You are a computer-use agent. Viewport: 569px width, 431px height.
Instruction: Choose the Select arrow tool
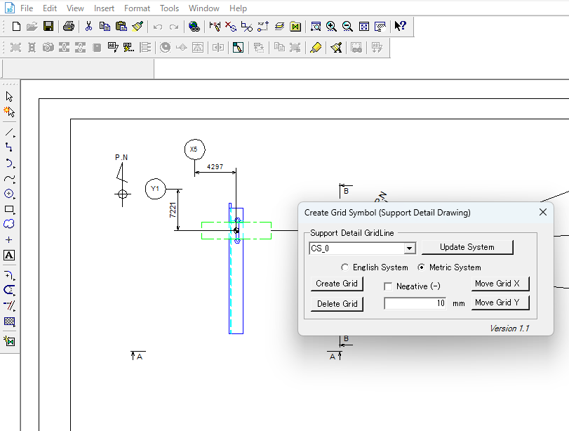coord(9,97)
